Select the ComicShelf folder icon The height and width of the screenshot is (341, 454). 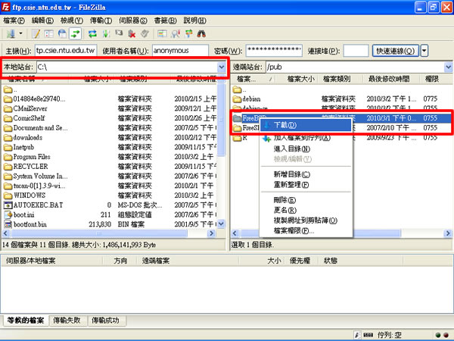(8, 118)
